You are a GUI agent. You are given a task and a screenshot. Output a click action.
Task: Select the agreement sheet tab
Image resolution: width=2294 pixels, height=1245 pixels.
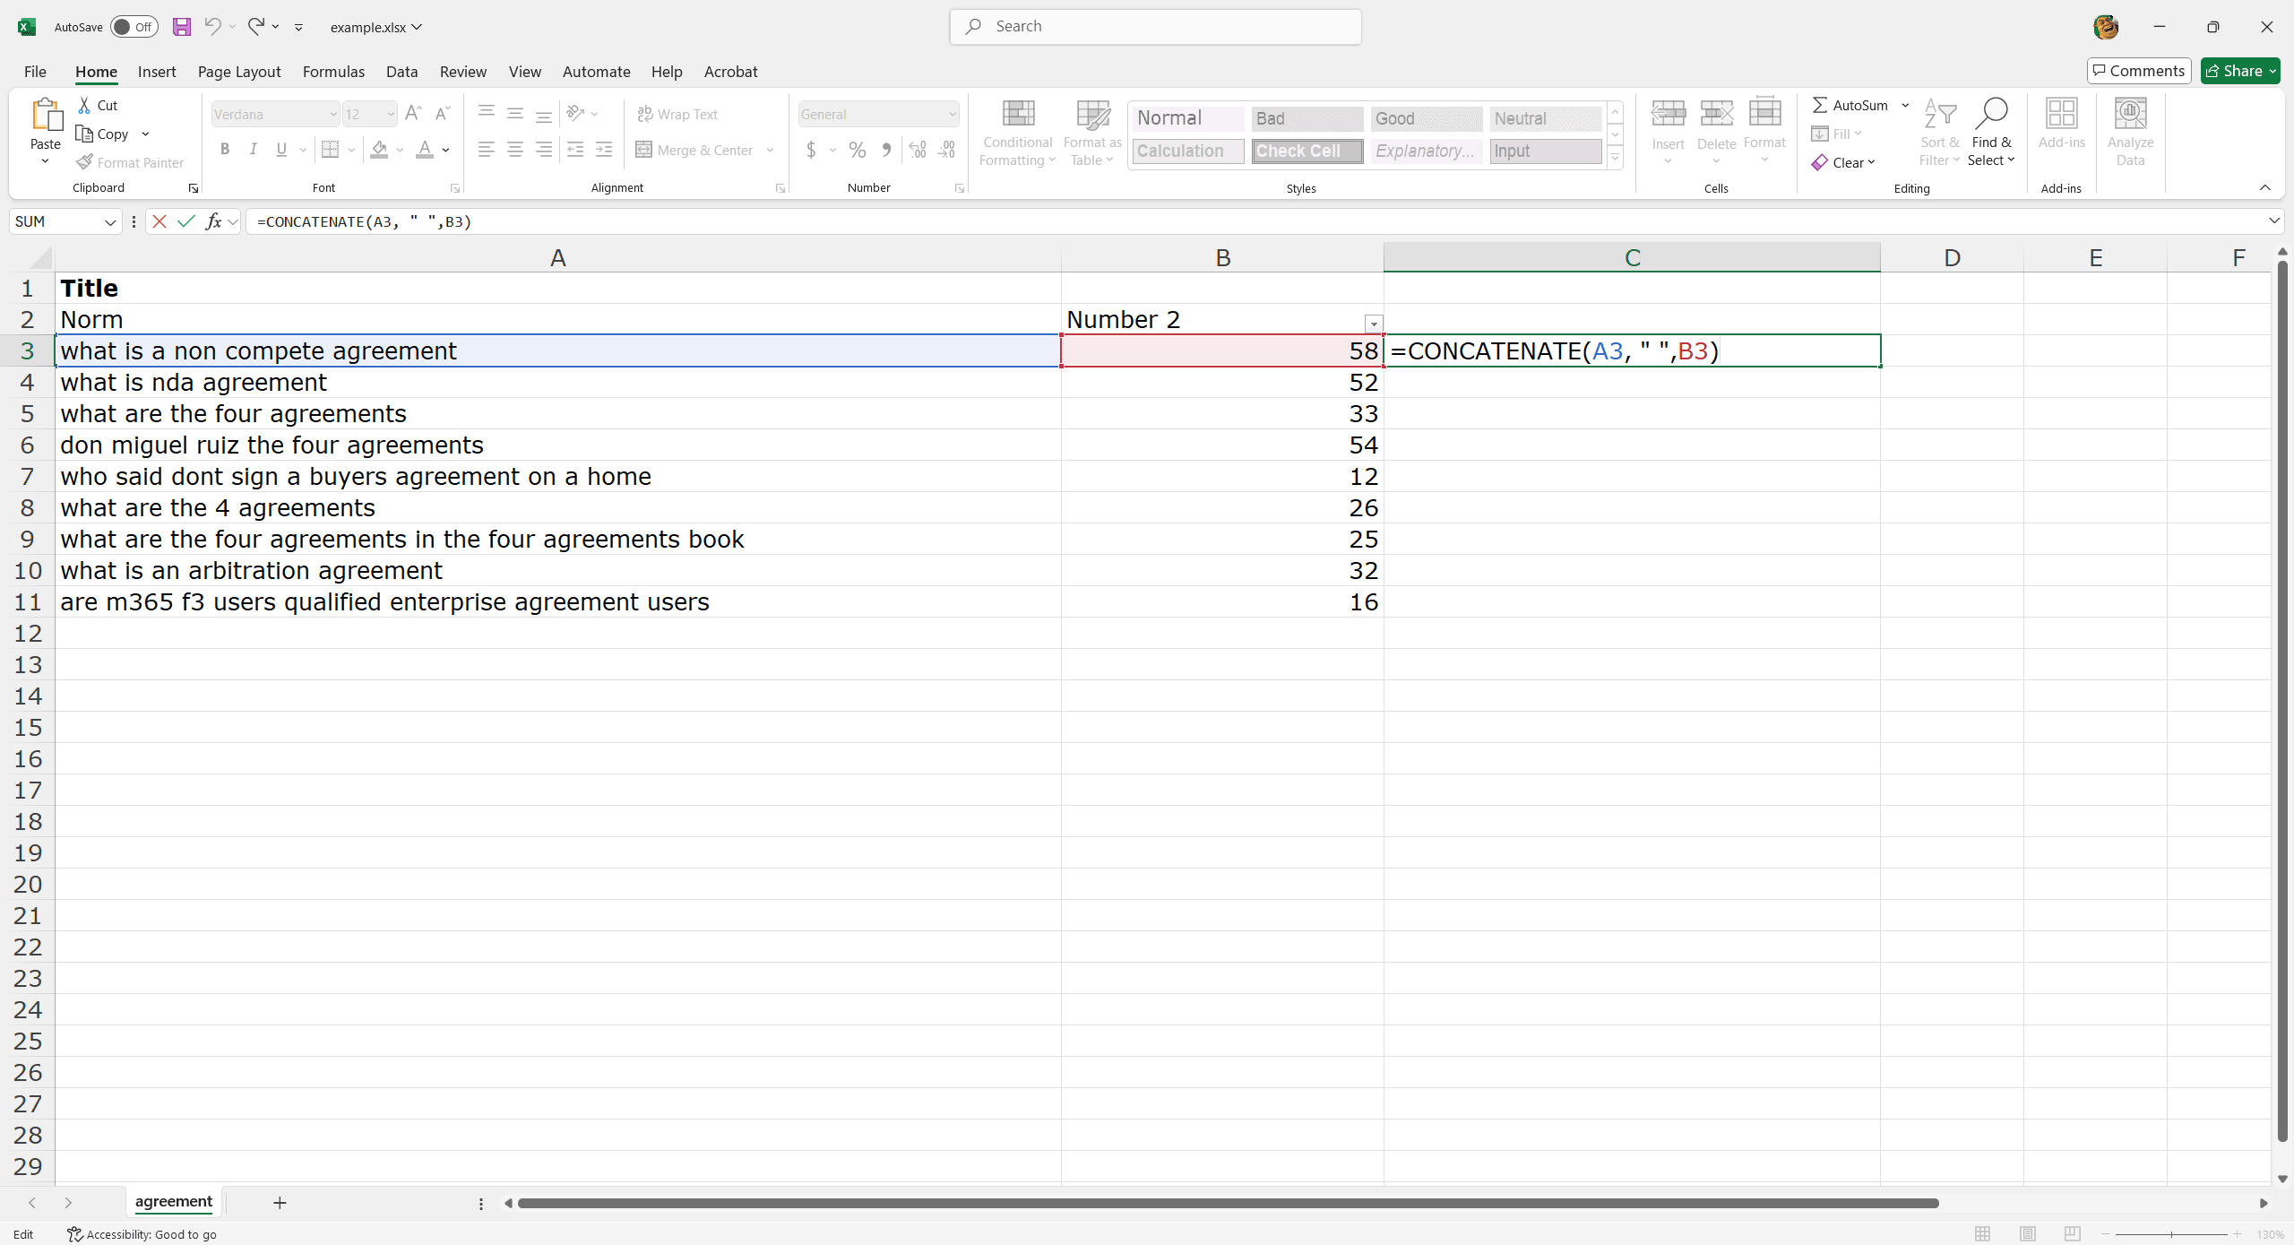[173, 1202]
